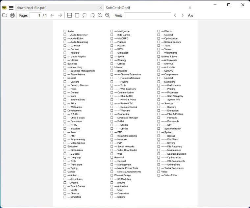
Task: Switch to single page fit view
Action: [x=77, y=15]
